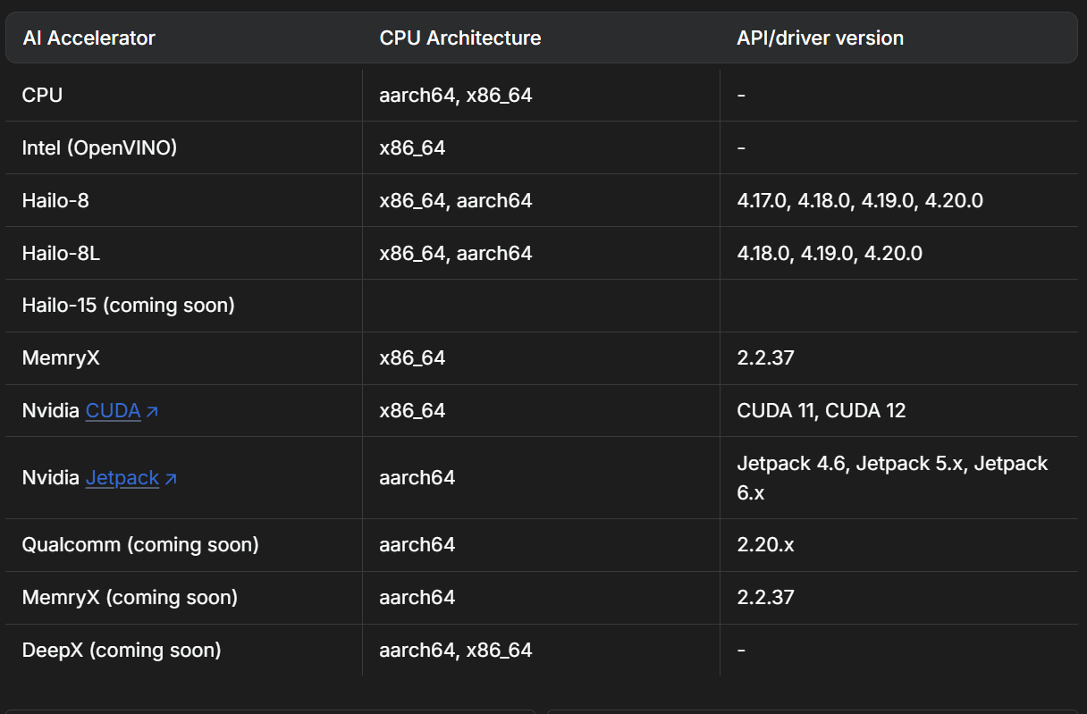The image size is (1087, 714).
Task: Click the API/driver version column header
Action: (x=820, y=38)
